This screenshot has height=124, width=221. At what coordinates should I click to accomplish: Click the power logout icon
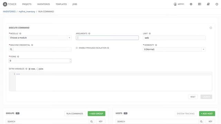pos(217,4)
